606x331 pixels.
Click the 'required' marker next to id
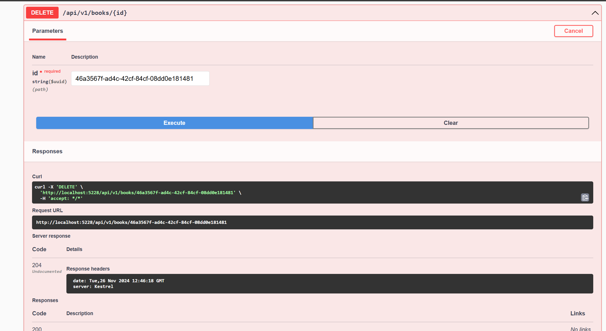coord(52,71)
